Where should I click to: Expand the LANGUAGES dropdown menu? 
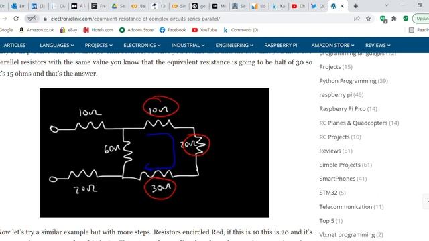click(x=56, y=45)
